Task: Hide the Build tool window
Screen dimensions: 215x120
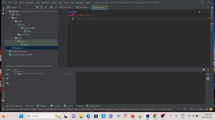Action: pyautogui.click(x=208, y=70)
